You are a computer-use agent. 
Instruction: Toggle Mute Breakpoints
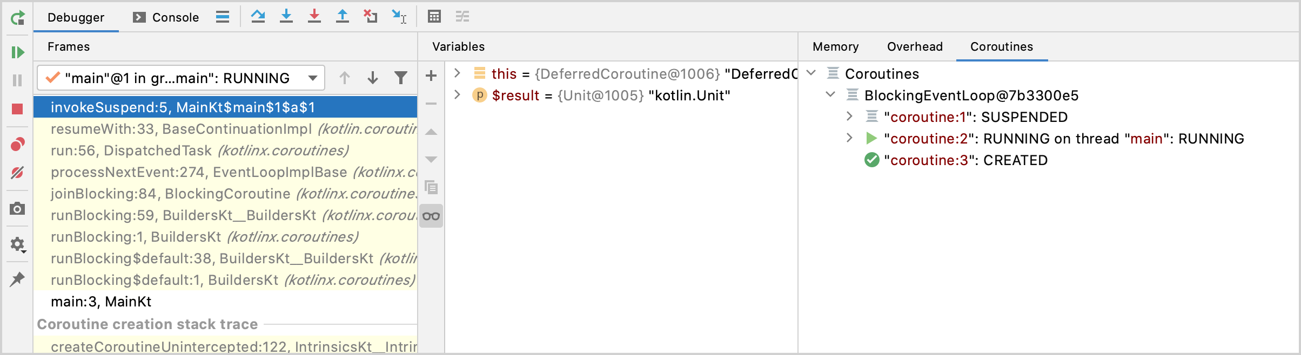17,173
